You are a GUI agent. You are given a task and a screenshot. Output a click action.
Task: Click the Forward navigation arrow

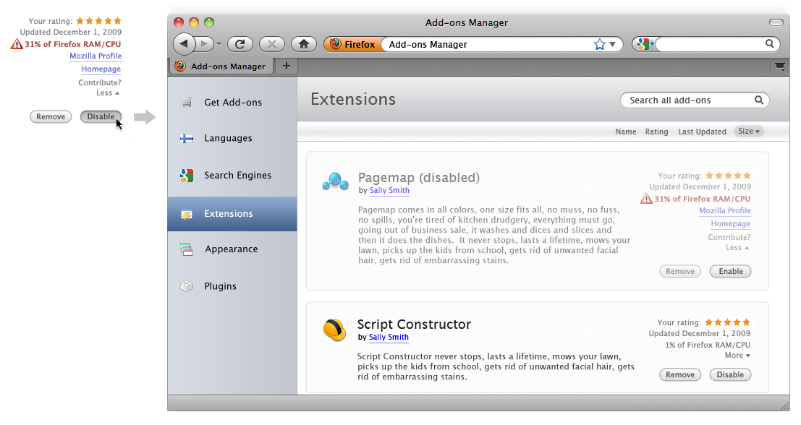coord(204,44)
